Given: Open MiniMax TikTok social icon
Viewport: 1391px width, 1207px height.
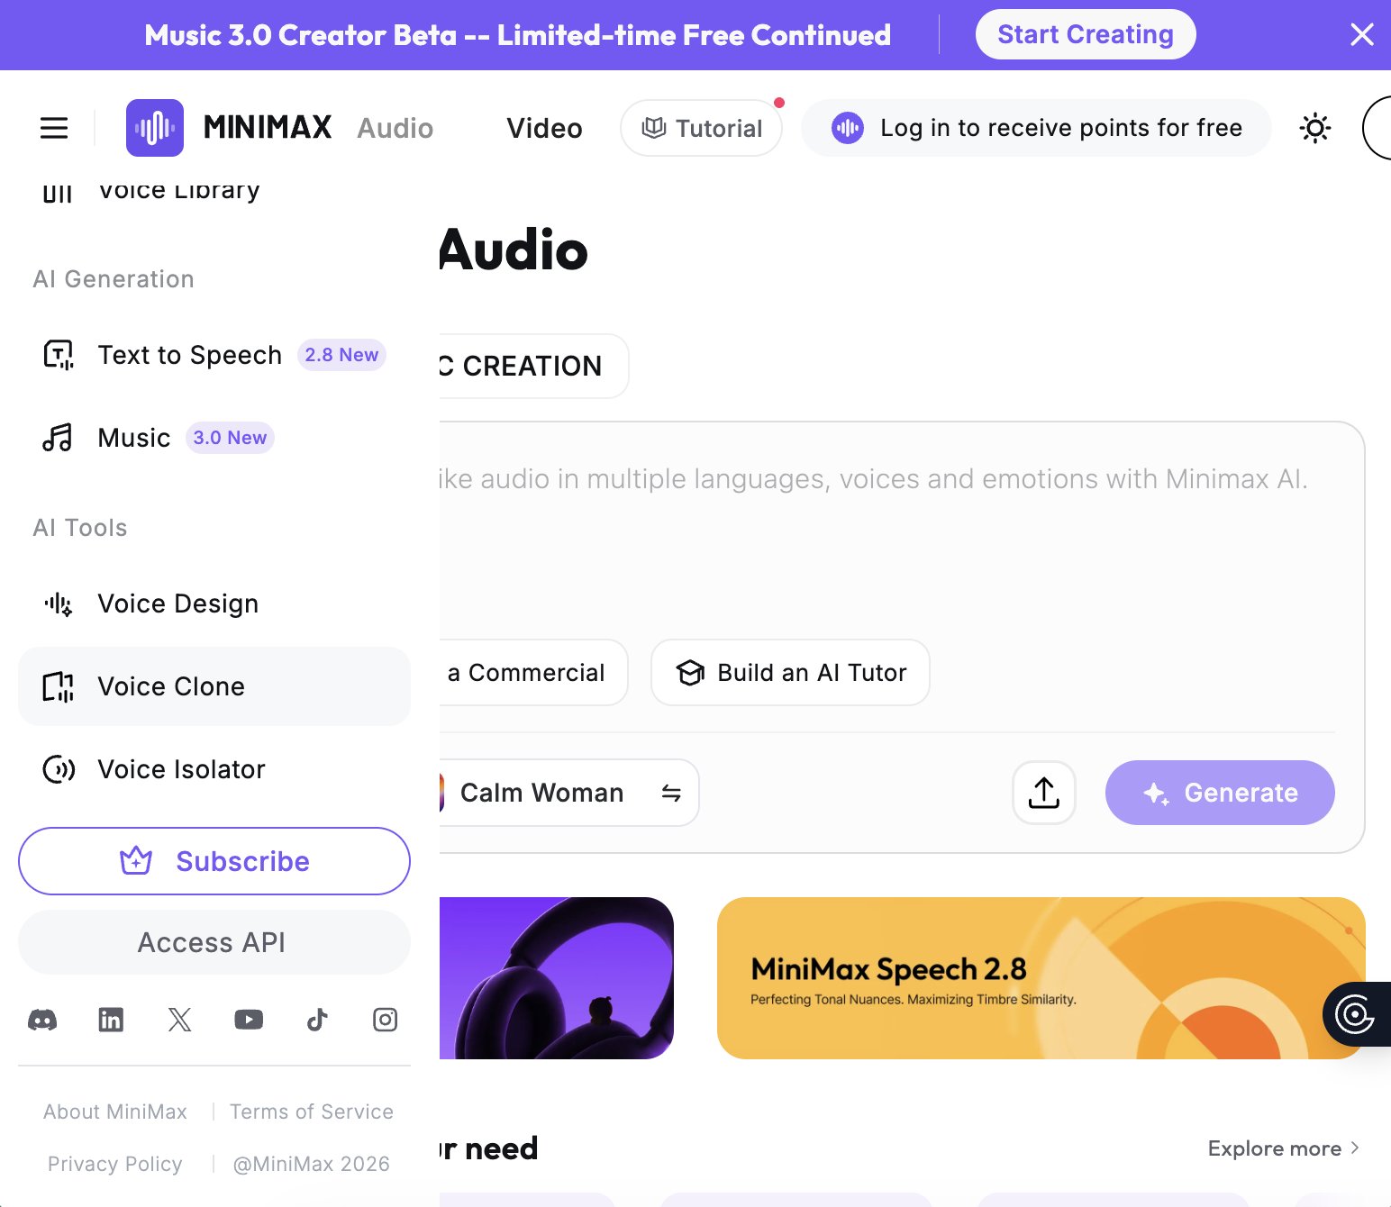Looking at the screenshot, I should 317,1020.
